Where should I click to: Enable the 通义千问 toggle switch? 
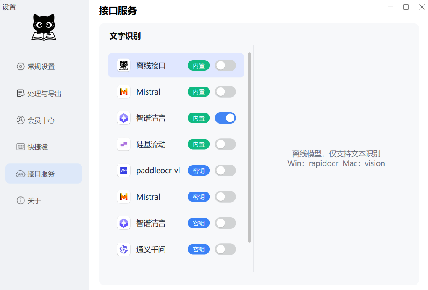pyautogui.click(x=225, y=250)
